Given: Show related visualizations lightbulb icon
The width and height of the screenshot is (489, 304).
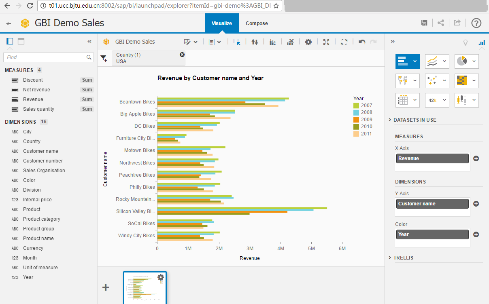Looking at the screenshot, I should click(x=466, y=42).
